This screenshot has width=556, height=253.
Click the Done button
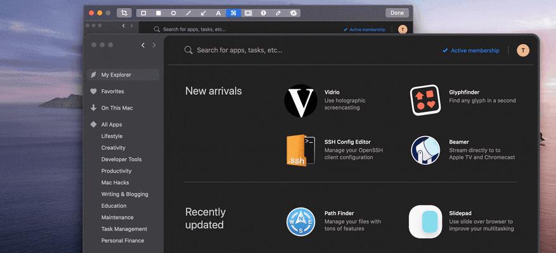pyautogui.click(x=397, y=13)
